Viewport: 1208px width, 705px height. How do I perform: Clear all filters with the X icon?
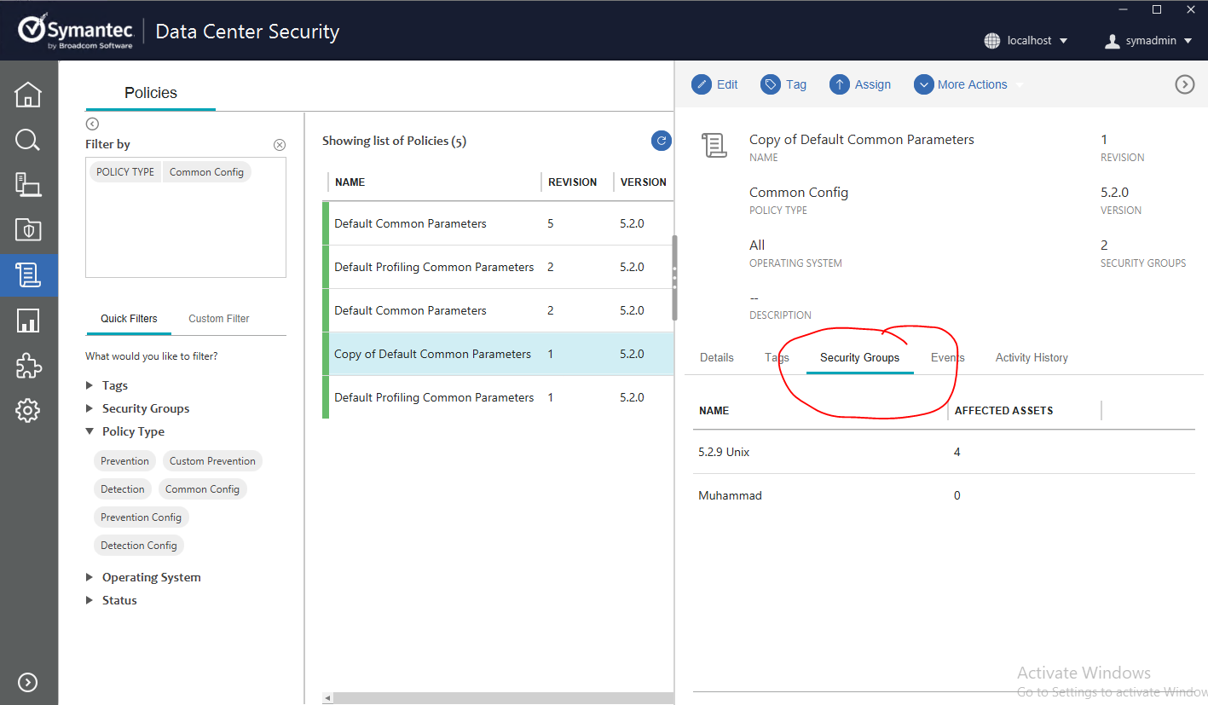click(x=280, y=145)
